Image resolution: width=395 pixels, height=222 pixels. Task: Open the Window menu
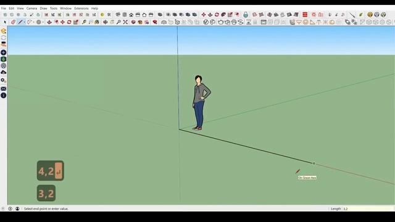66,8
